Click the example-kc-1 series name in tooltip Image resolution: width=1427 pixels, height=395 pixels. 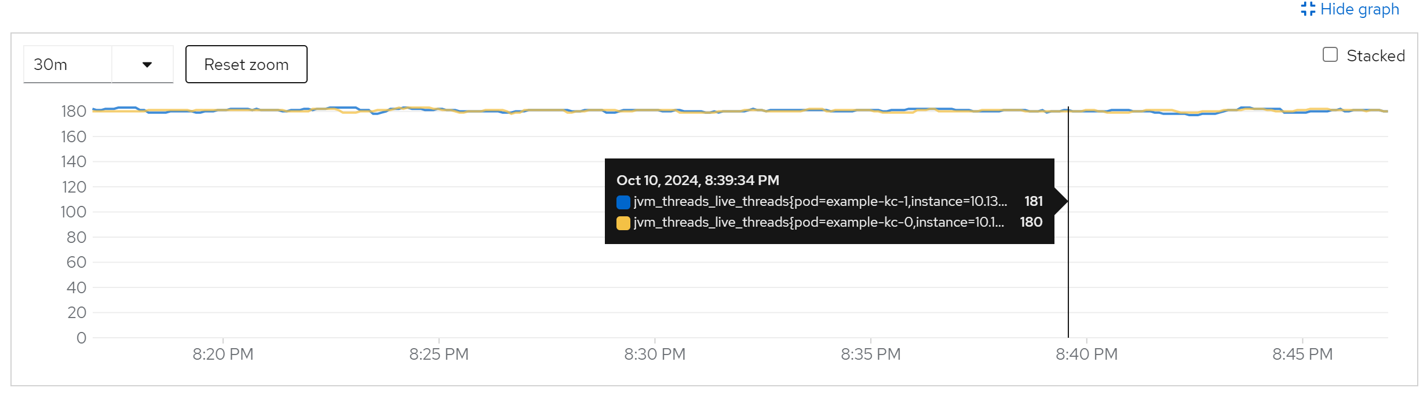[x=820, y=201]
